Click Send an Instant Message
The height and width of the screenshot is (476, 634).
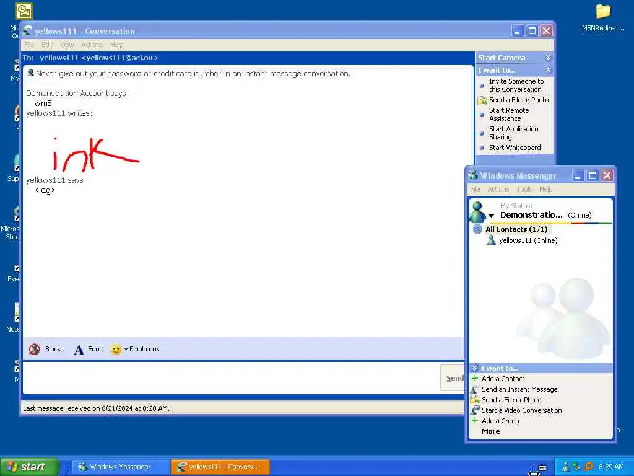pyautogui.click(x=519, y=389)
